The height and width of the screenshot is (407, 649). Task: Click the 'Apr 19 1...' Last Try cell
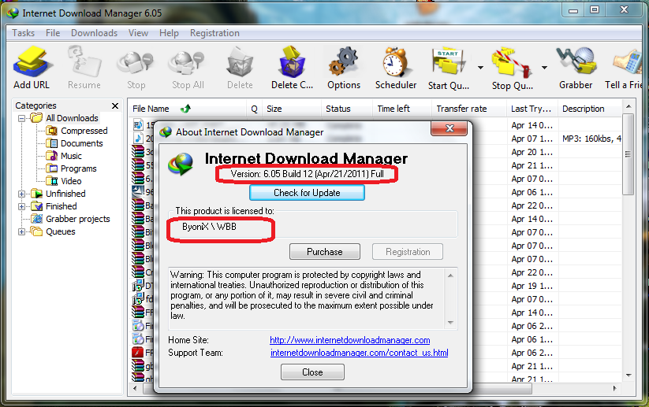[532, 286]
